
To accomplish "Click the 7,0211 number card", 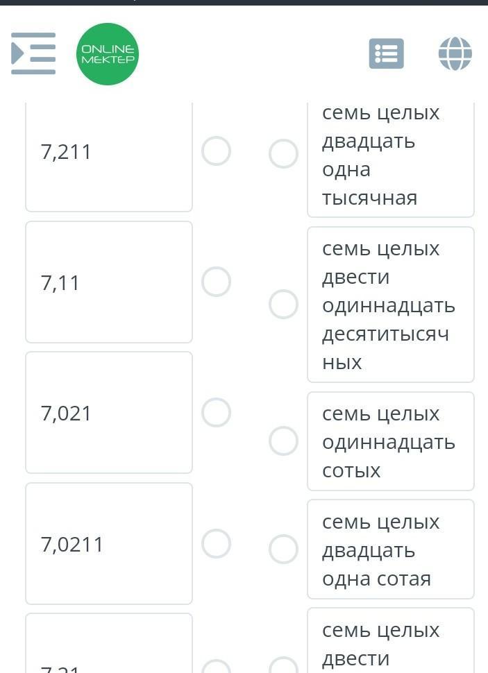I will [x=109, y=543].
